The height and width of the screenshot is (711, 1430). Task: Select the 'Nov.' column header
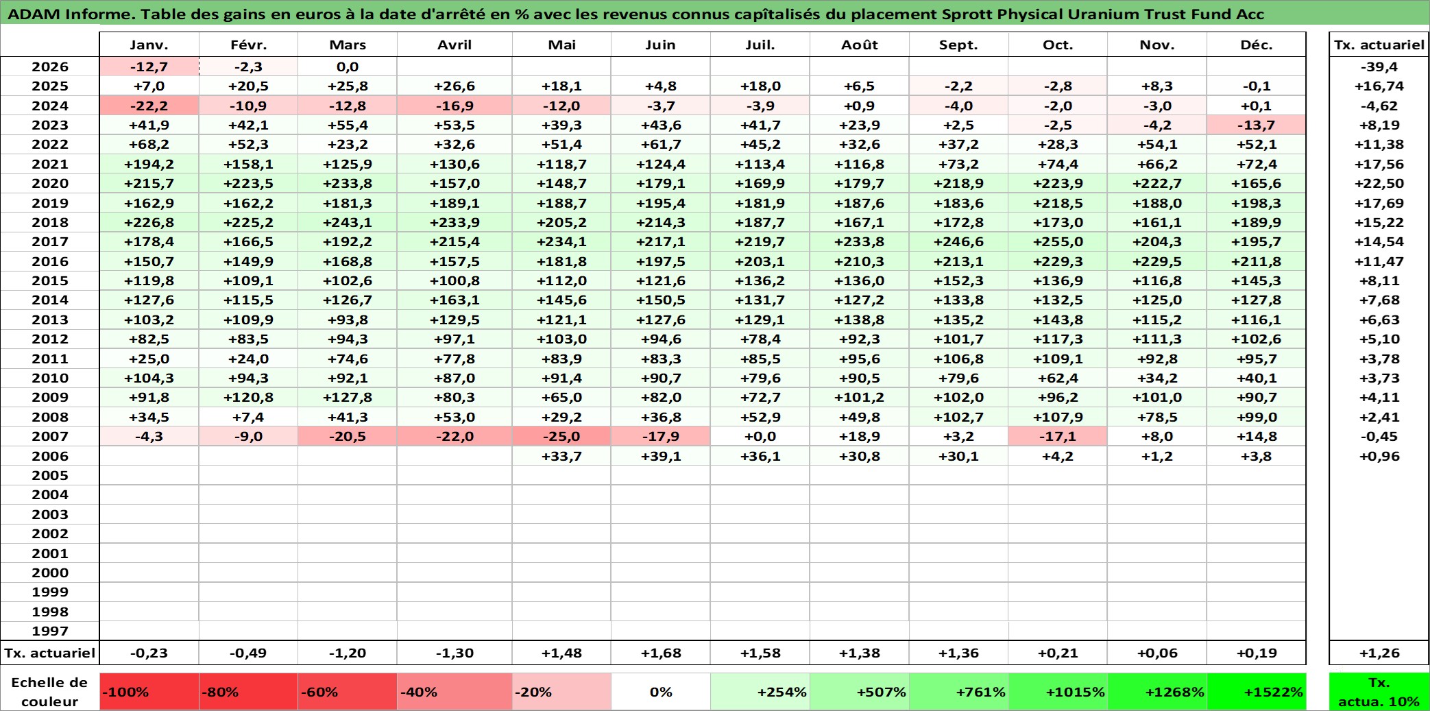coord(1157,45)
